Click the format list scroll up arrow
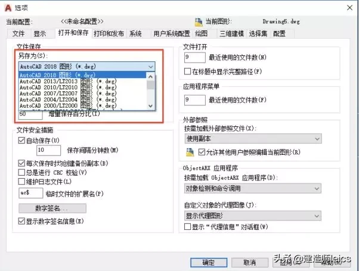359x271 pixels. 150,77
